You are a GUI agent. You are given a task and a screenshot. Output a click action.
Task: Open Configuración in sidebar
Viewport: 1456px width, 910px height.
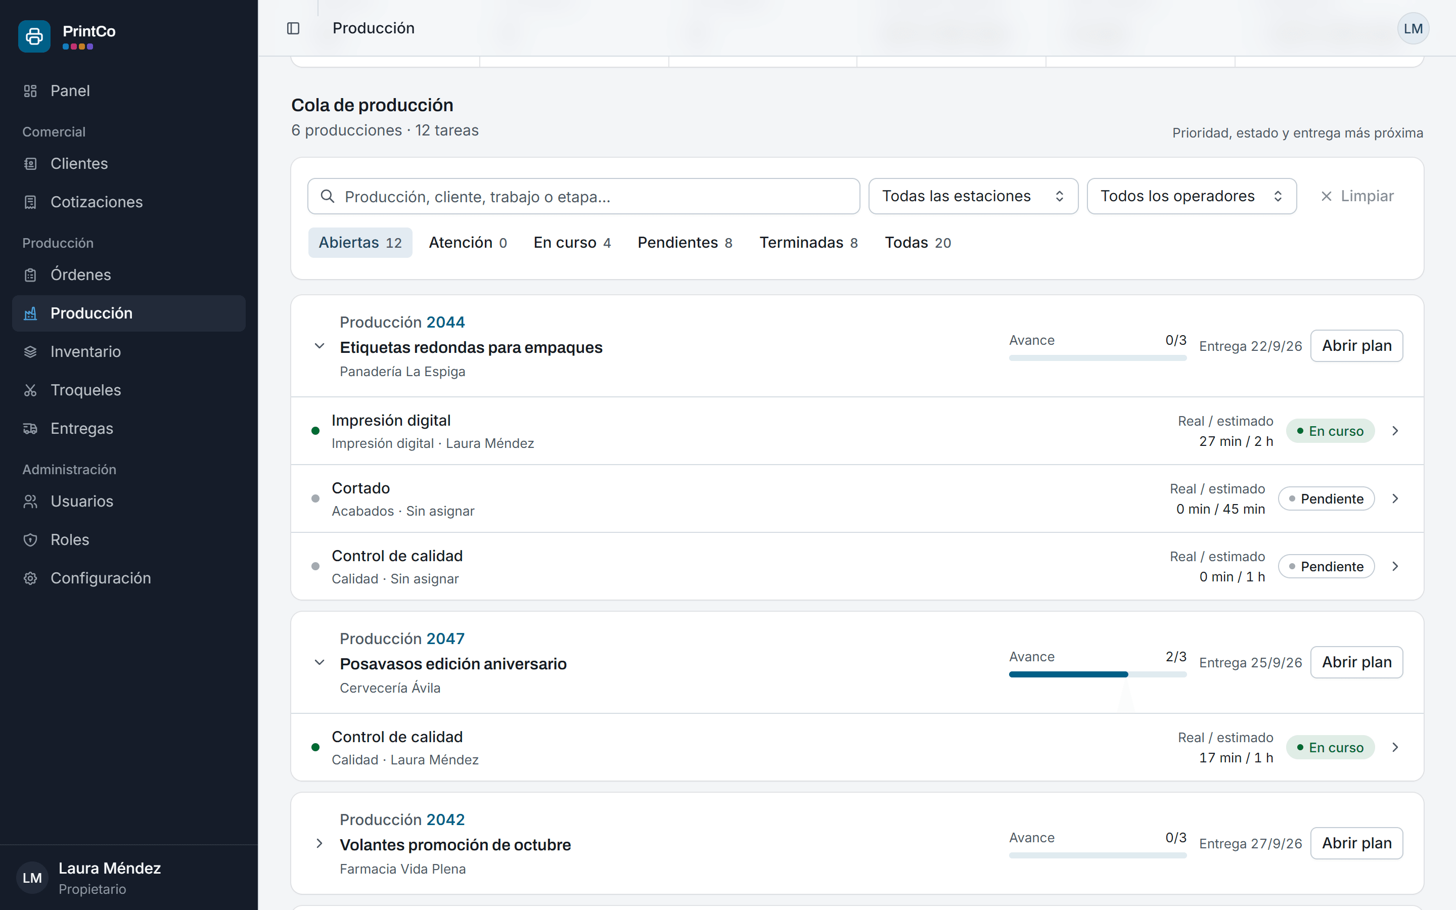pyautogui.click(x=129, y=578)
